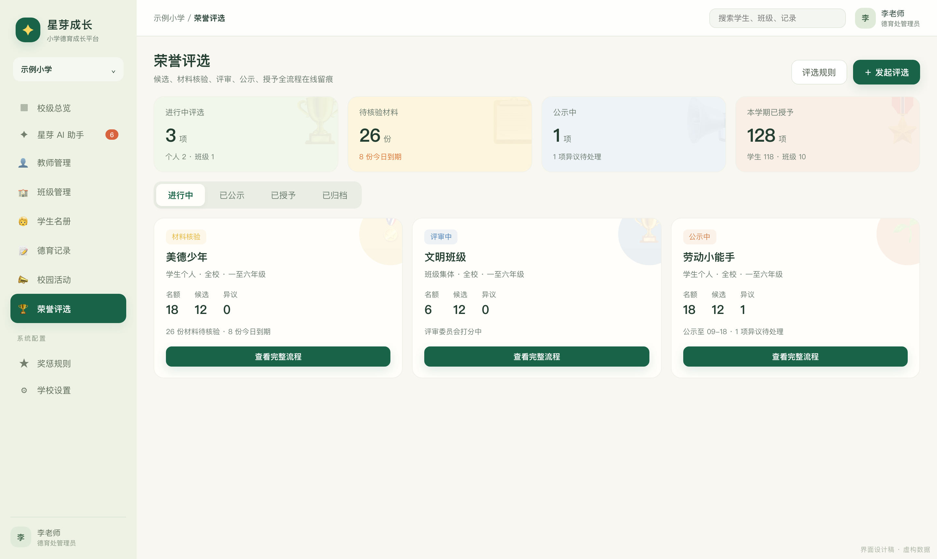Click the 奖惩规则 star icon
This screenshot has height=559, width=937.
point(24,363)
